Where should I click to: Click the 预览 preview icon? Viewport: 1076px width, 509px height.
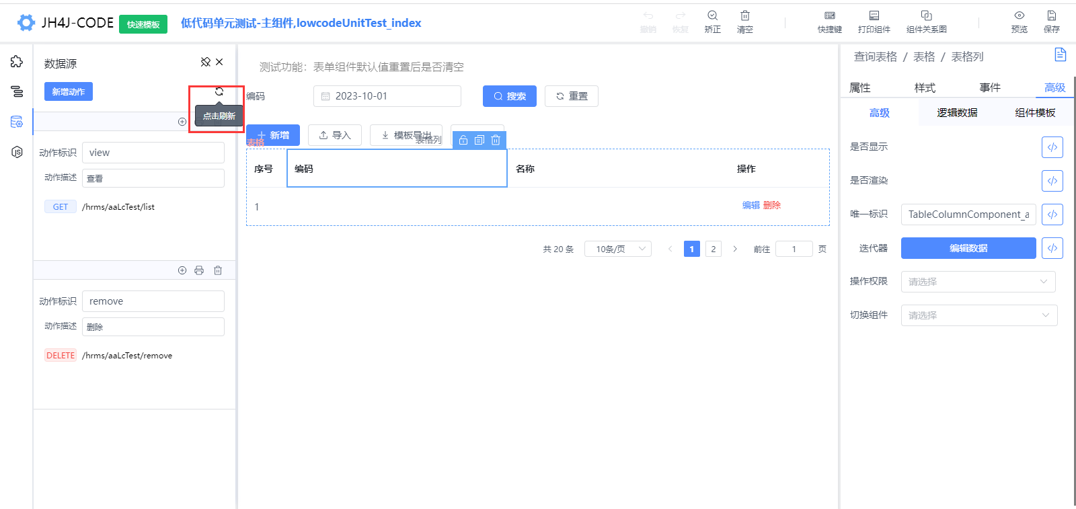1020,22
